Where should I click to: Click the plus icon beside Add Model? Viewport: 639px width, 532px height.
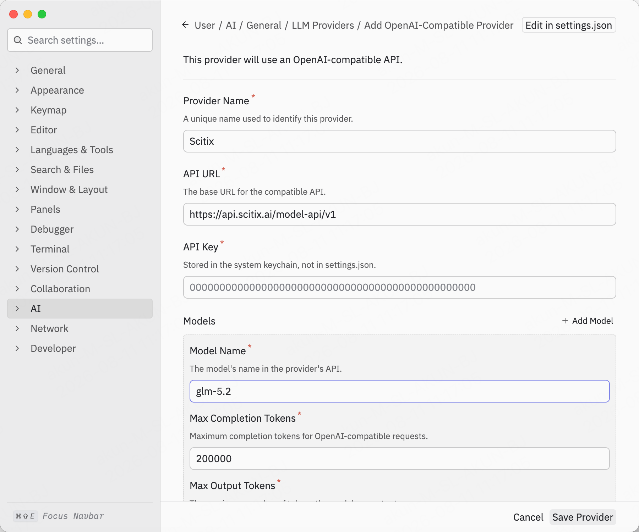565,321
